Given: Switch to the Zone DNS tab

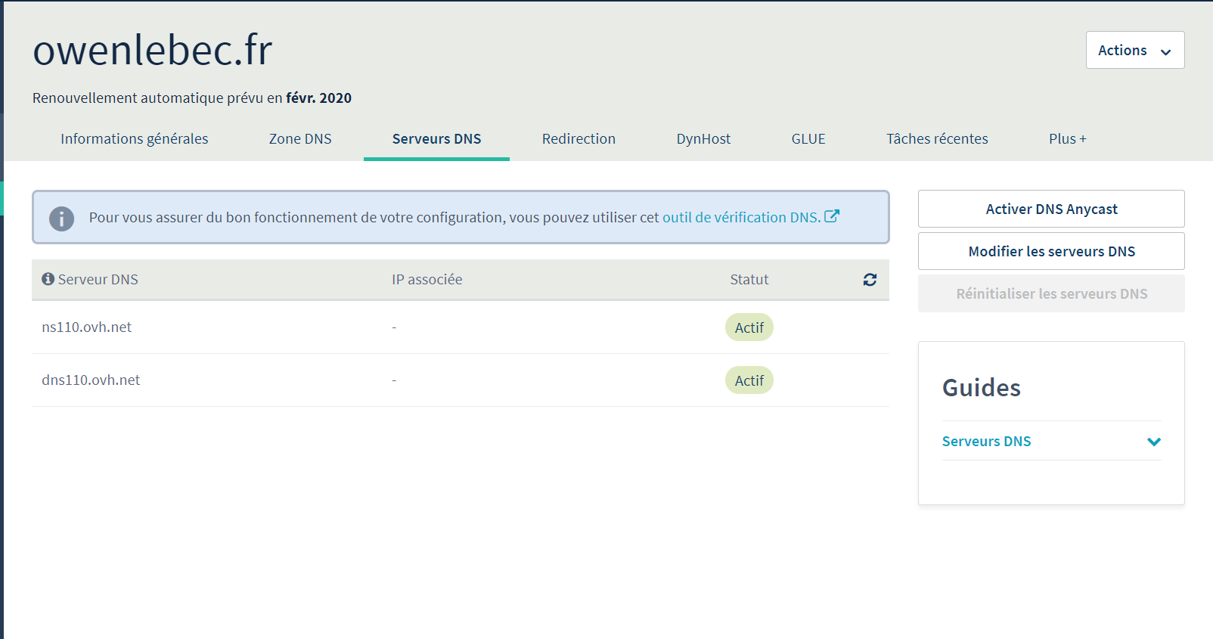Looking at the screenshot, I should [x=300, y=138].
